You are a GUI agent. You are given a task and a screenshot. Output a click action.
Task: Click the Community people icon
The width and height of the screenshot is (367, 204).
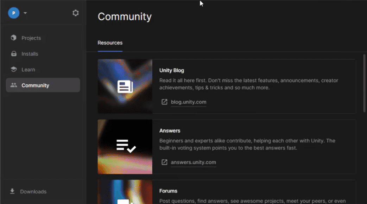pos(14,85)
